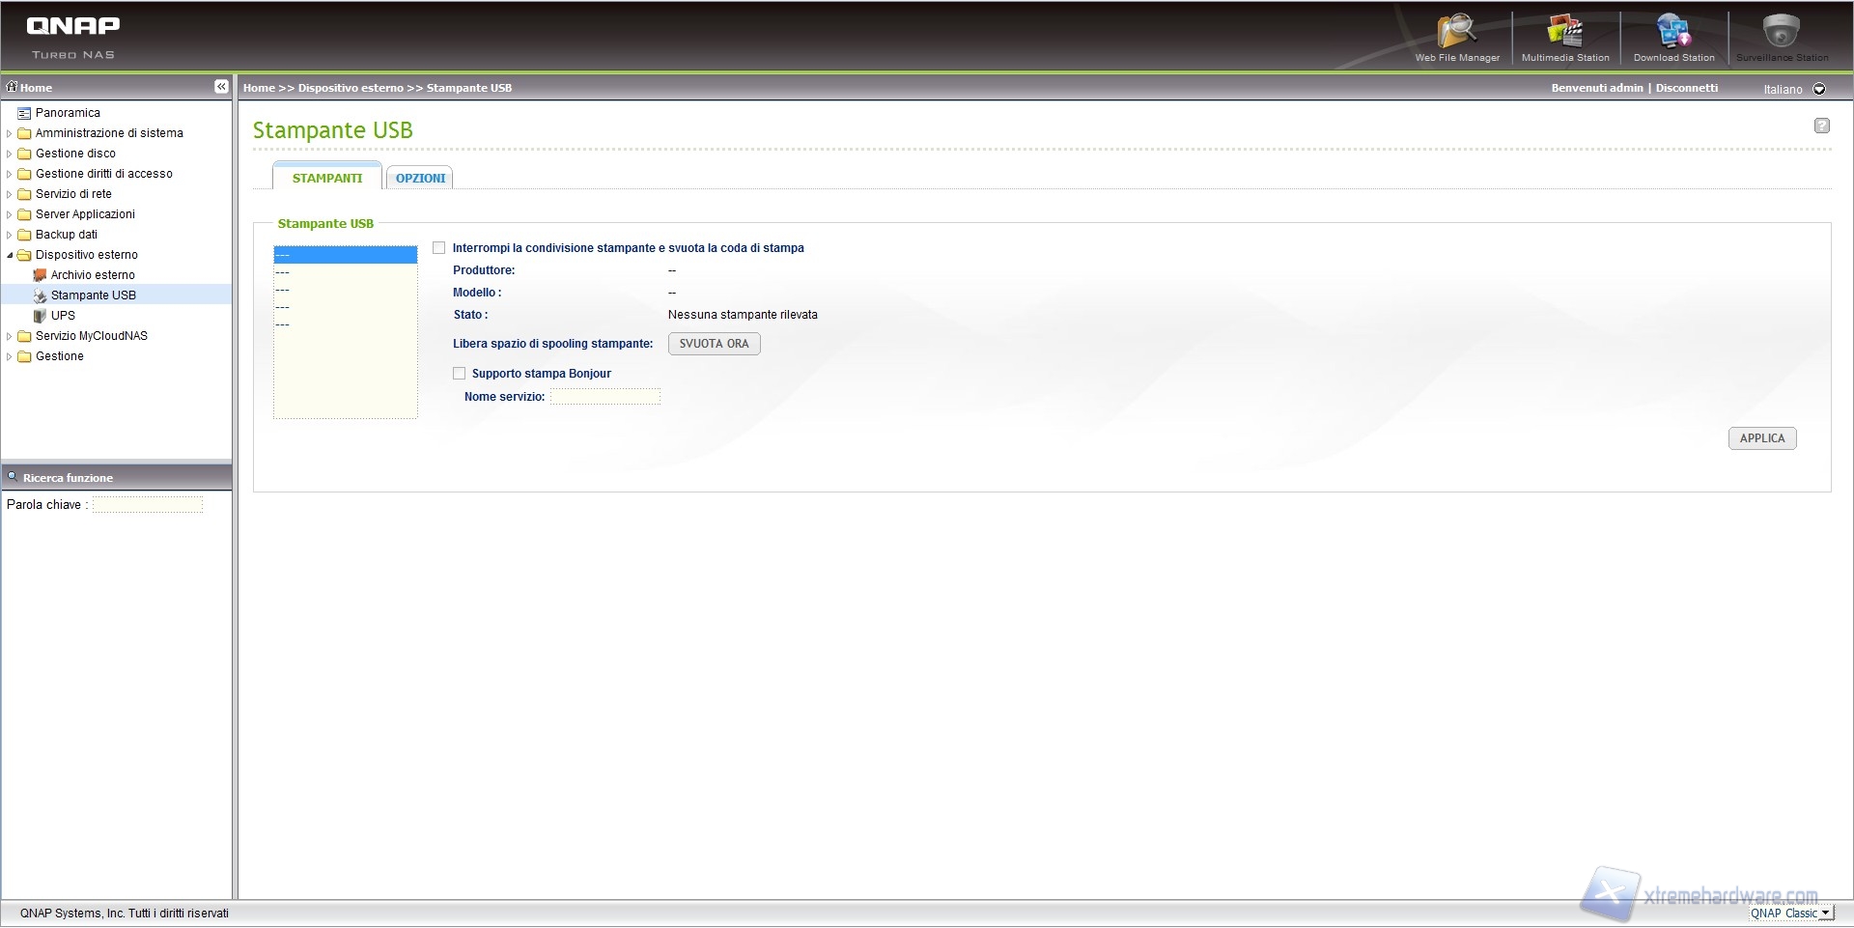Open Download Station icon

point(1673,32)
